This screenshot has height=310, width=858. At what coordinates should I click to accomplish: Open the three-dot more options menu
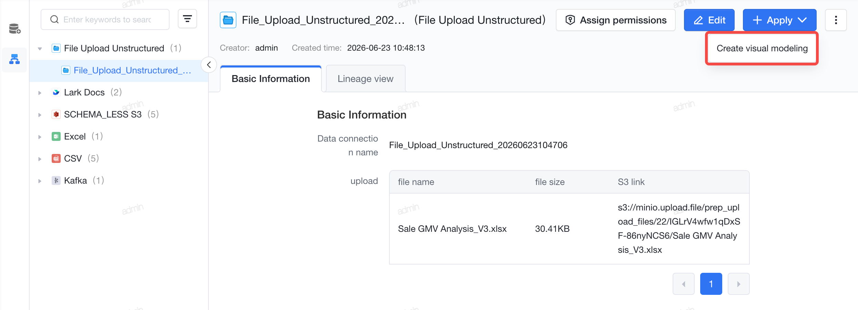click(x=836, y=20)
